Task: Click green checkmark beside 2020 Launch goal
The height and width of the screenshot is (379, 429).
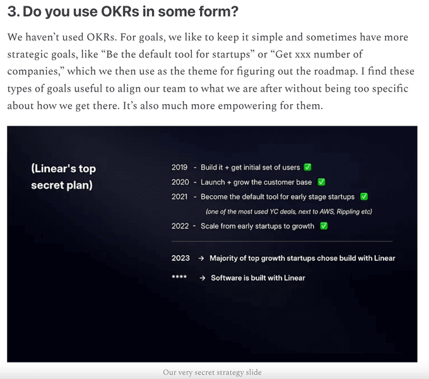Action: point(321,182)
